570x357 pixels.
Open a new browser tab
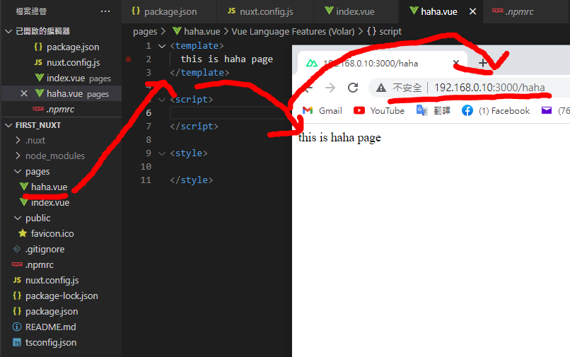coord(483,63)
